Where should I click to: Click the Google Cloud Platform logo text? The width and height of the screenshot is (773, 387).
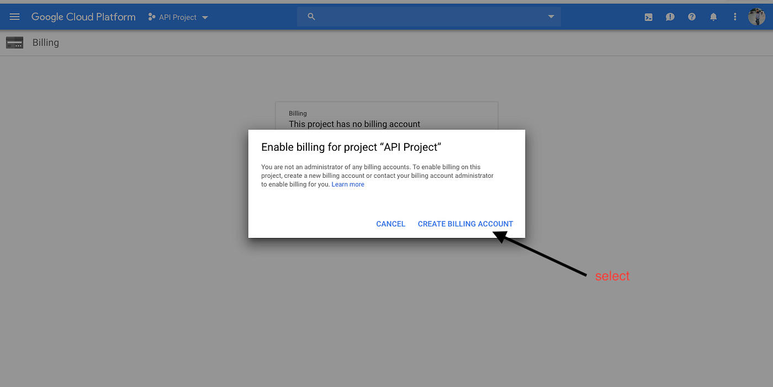coord(83,17)
